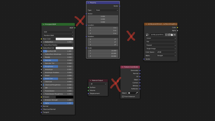Viewport: 215px width, 121px height.
Task: Unlink the image with the X icon
Action: click(x=175, y=35)
